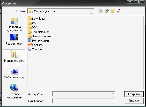Select the Tool.ico file icon

tap(30, 49)
